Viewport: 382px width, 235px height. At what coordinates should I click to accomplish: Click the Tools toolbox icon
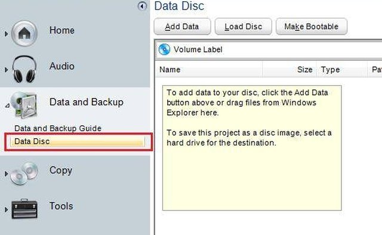pyautogui.click(x=24, y=209)
